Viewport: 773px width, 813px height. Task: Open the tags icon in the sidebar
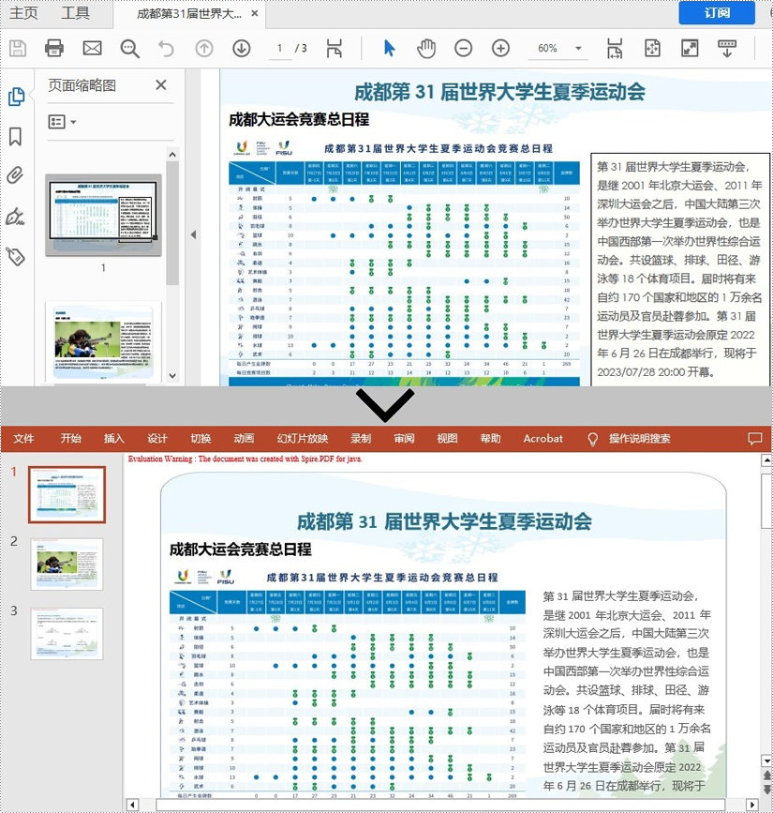tap(16, 256)
